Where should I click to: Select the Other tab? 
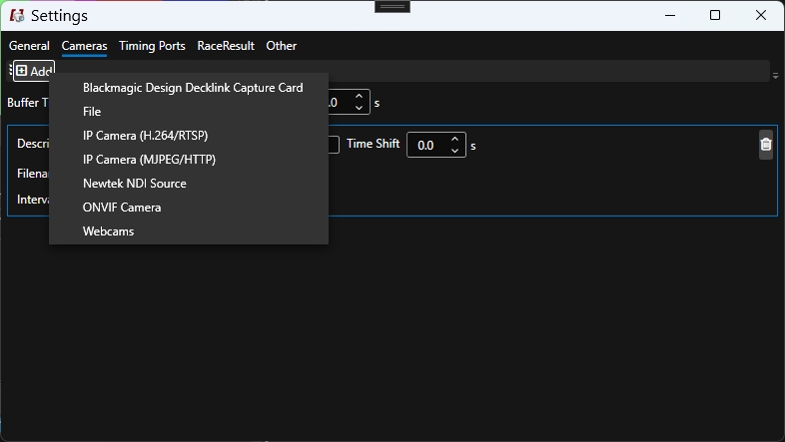coord(281,46)
